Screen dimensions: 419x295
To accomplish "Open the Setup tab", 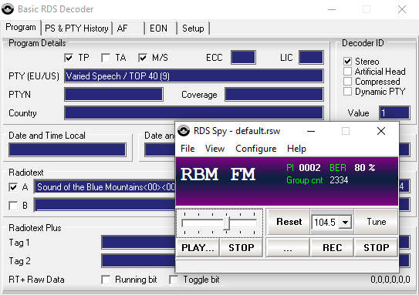I will click(193, 28).
